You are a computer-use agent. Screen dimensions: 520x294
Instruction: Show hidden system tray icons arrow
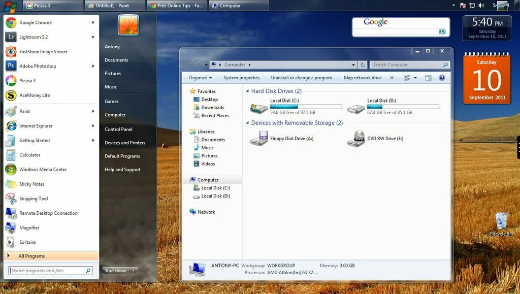pyautogui.click(x=453, y=5)
